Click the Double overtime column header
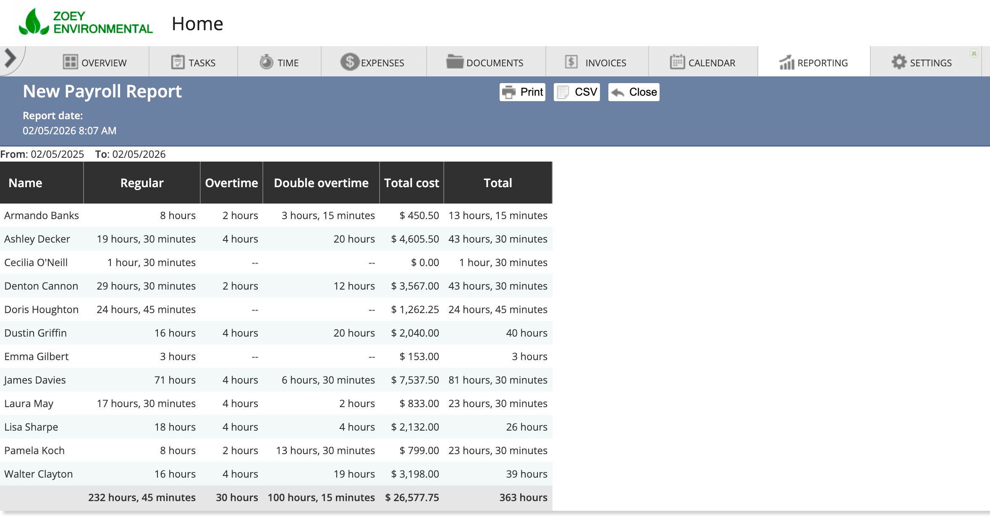 pos(321,183)
